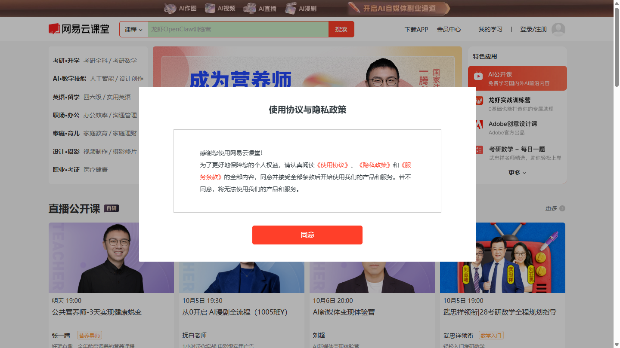
Task: Open 会员中心 in header
Action: [449, 29]
